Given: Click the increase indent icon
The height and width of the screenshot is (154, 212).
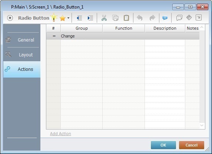Looking at the screenshot, I should point(90,18).
